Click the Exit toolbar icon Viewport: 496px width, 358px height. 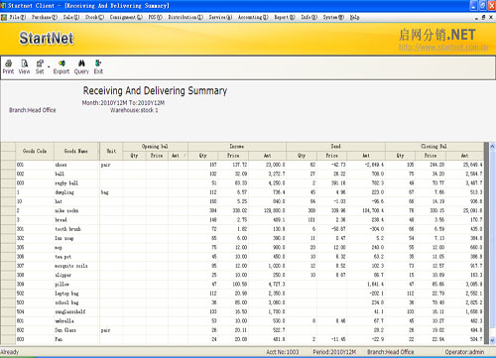[x=98, y=66]
